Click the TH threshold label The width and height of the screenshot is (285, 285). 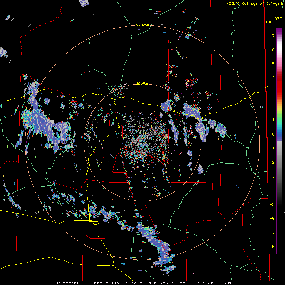pyautogui.click(x=272, y=247)
